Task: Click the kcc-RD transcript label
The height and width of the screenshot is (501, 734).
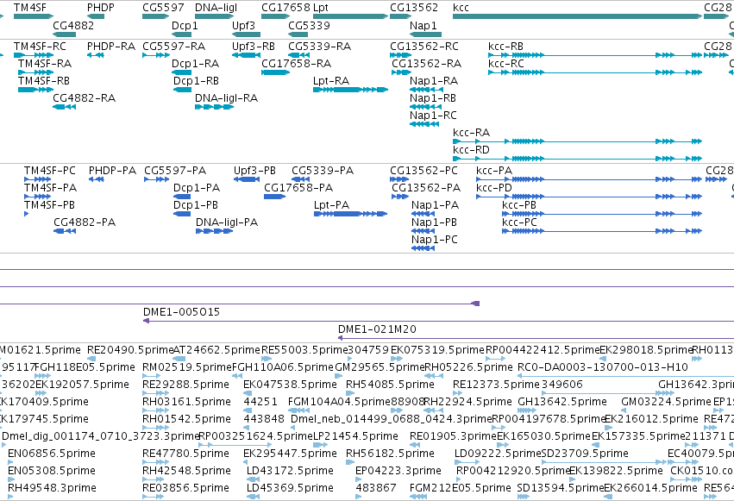Action: pos(471,150)
